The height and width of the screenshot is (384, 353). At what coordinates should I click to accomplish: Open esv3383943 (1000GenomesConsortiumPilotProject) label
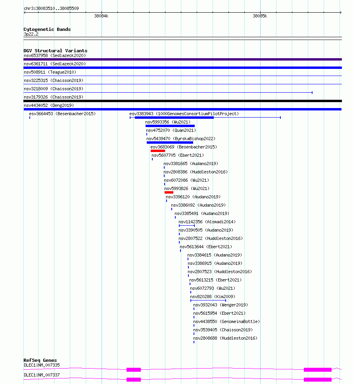(x=184, y=114)
